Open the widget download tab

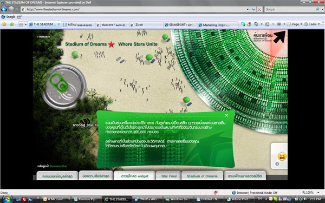click(134, 176)
